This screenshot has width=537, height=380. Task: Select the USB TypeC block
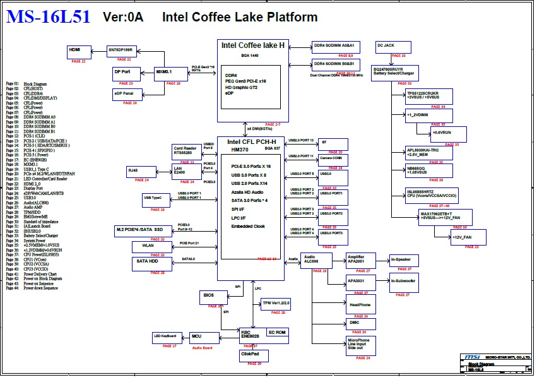[x=156, y=201]
